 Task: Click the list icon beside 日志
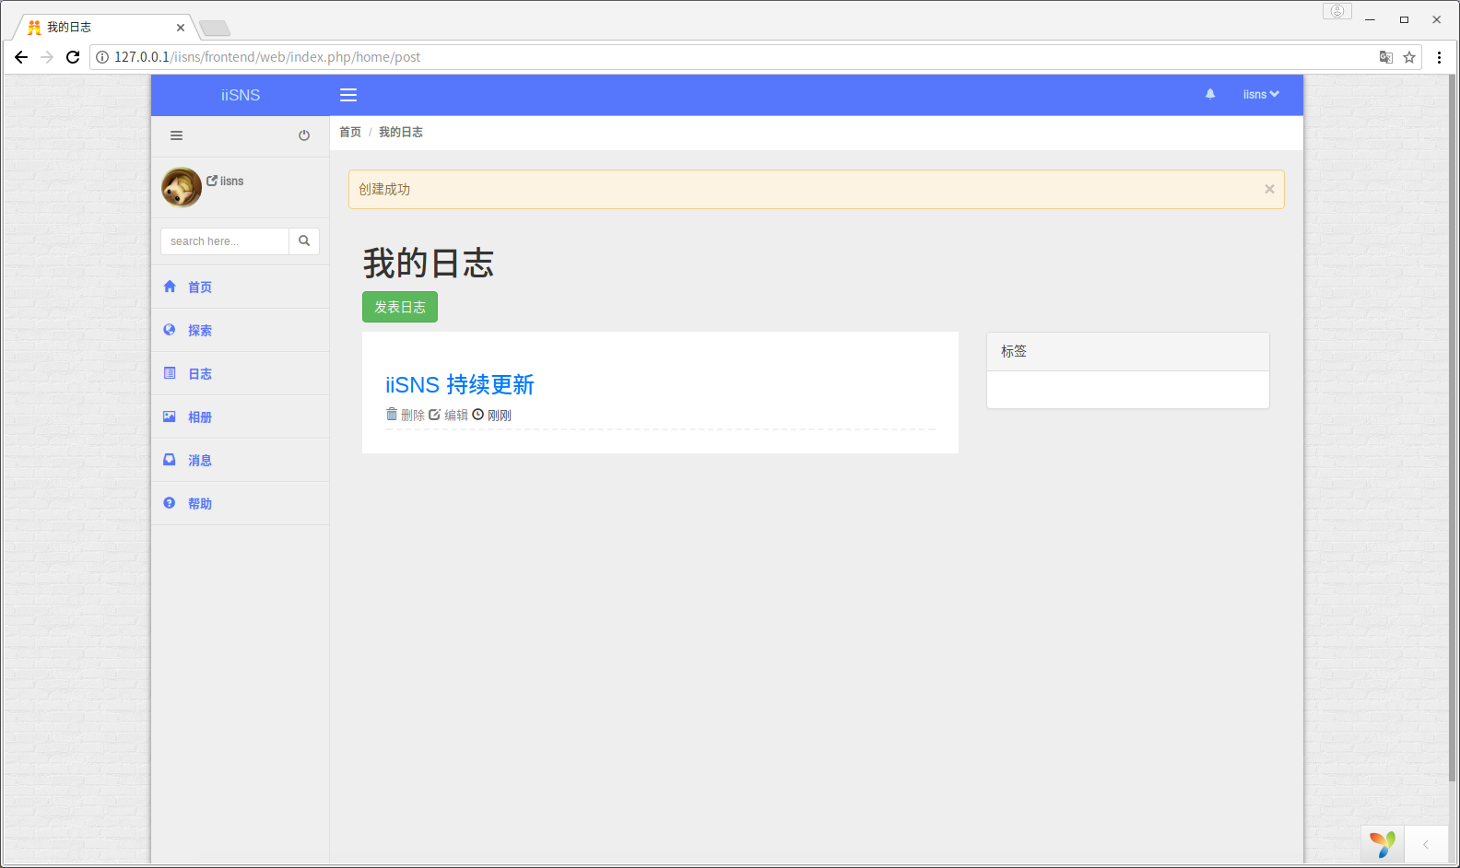pyautogui.click(x=170, y=373)
